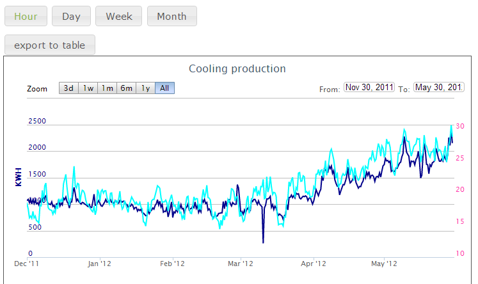Click the Cooling production chart title
The image size is (478, 284).
tap(237, 69)
